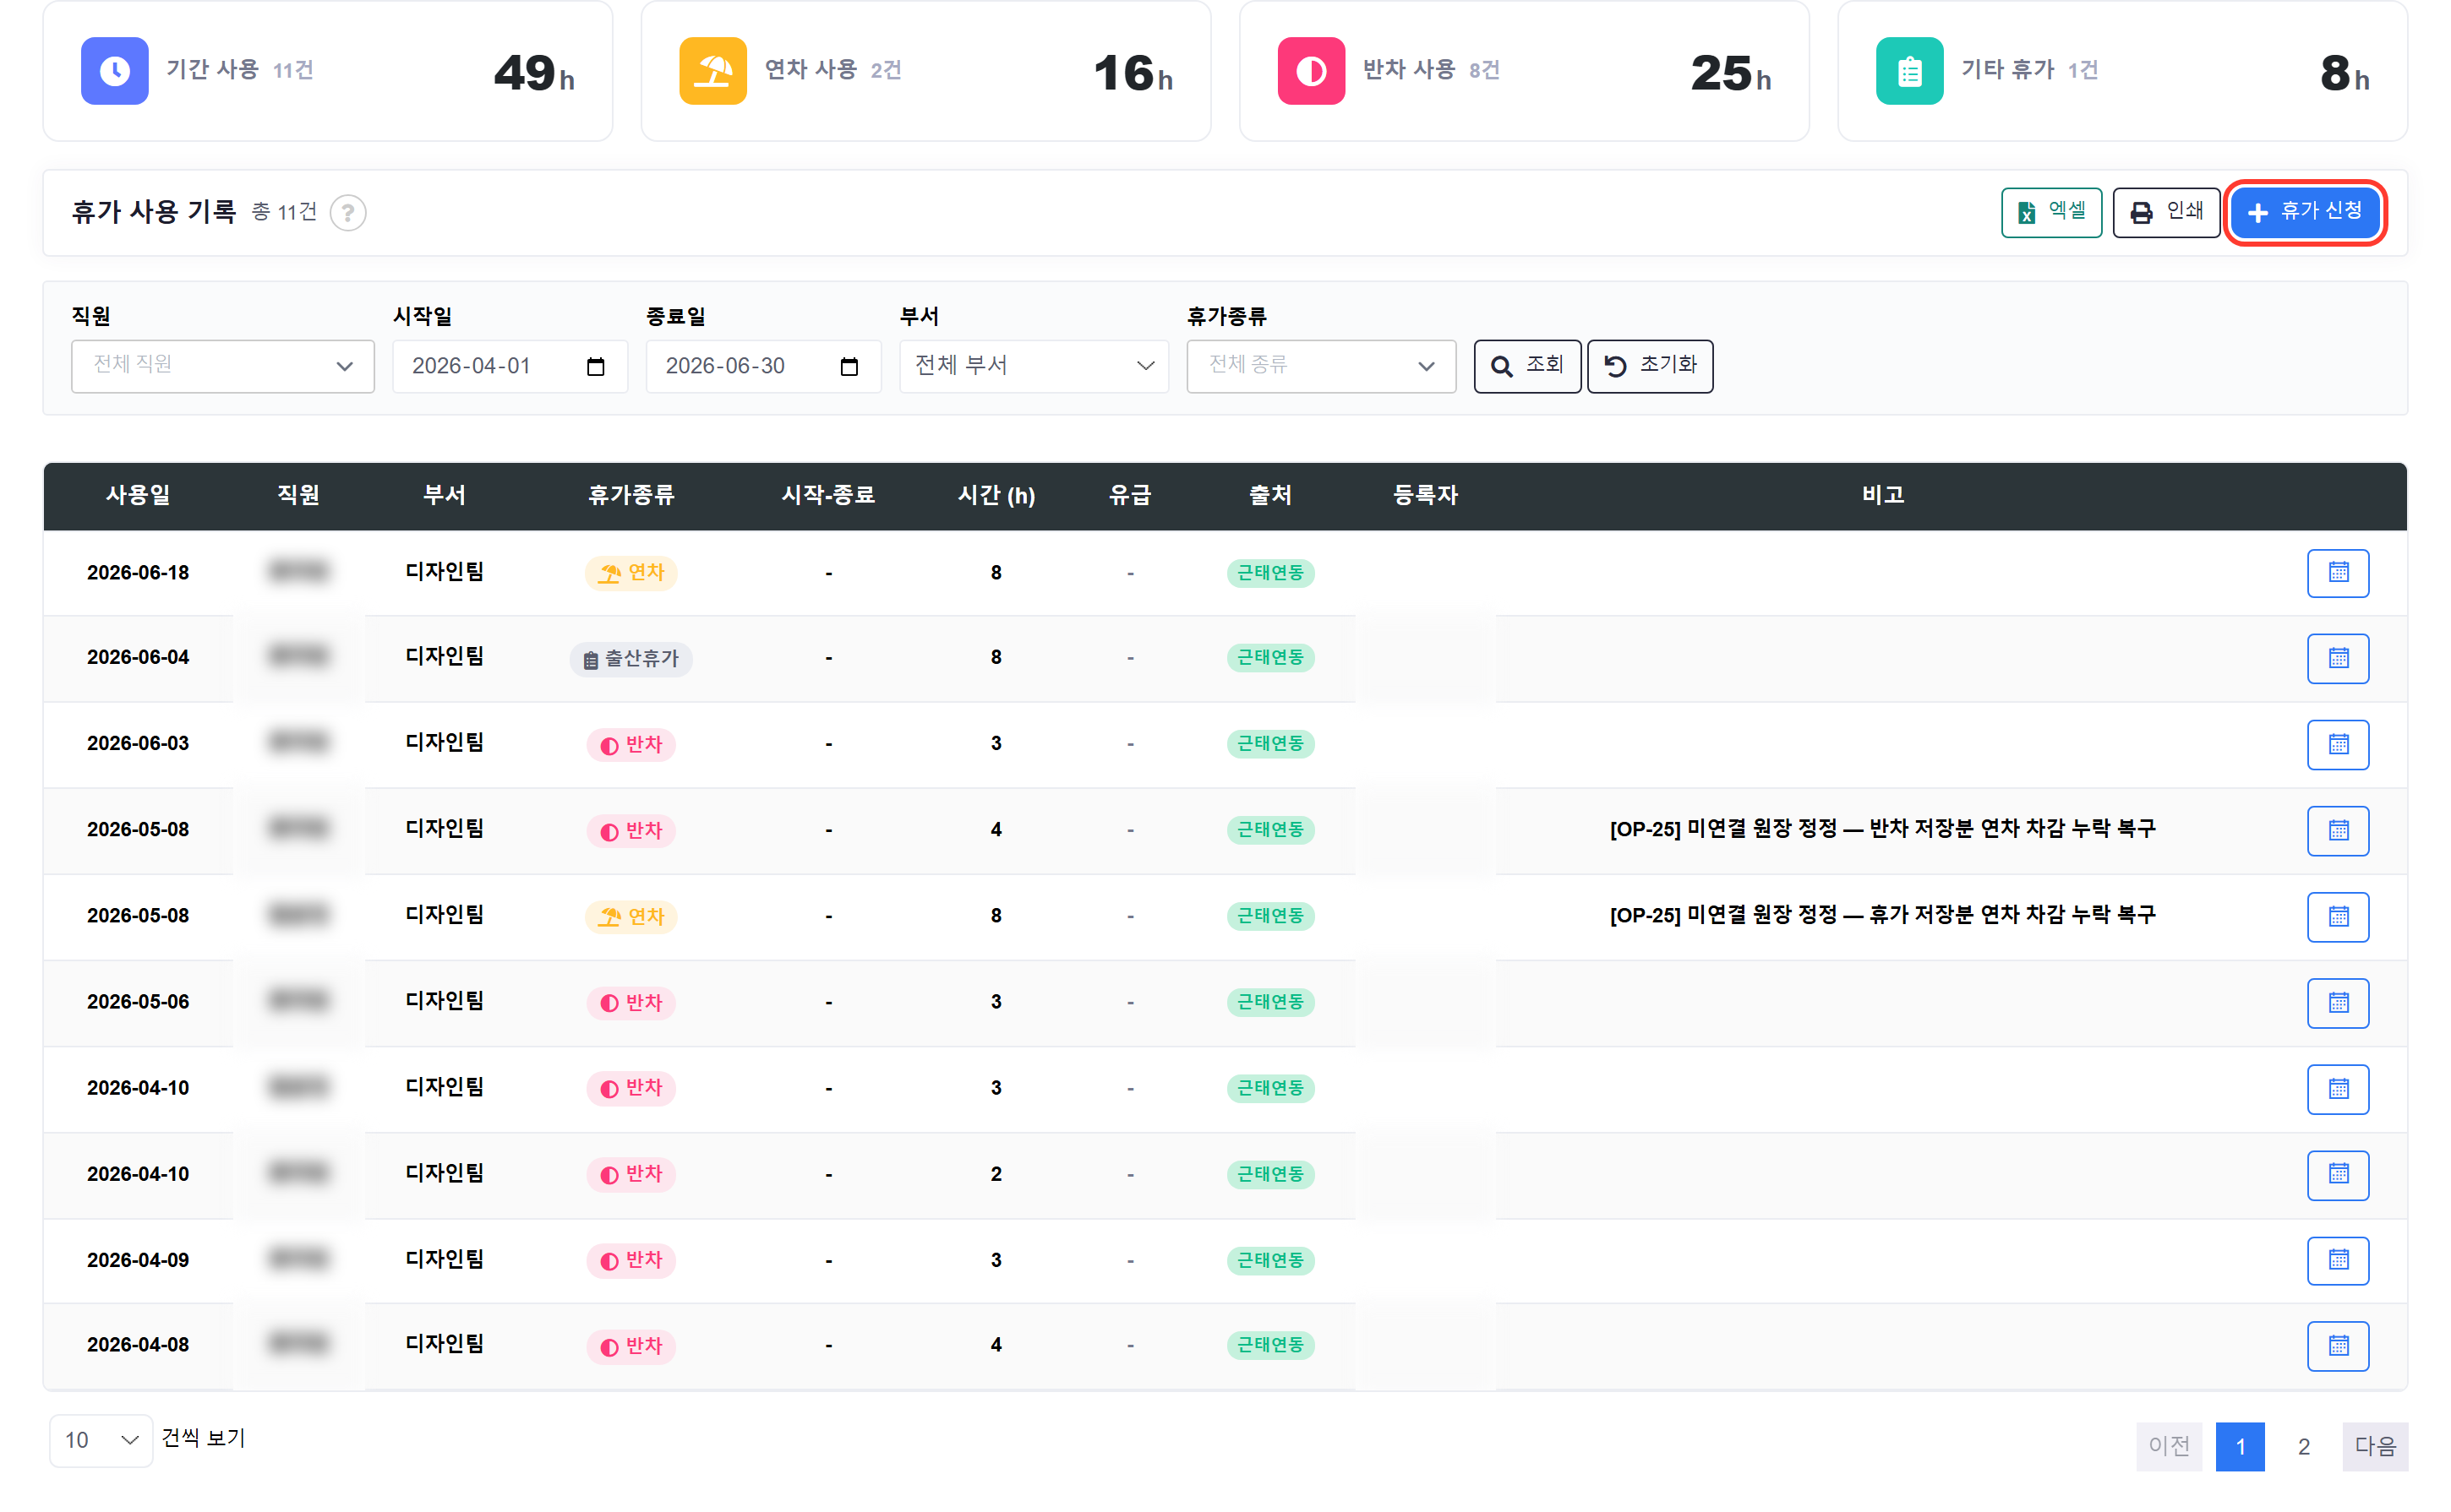Click the 시작-종료 column header
2451x1512 pixels.
point(827,495)
